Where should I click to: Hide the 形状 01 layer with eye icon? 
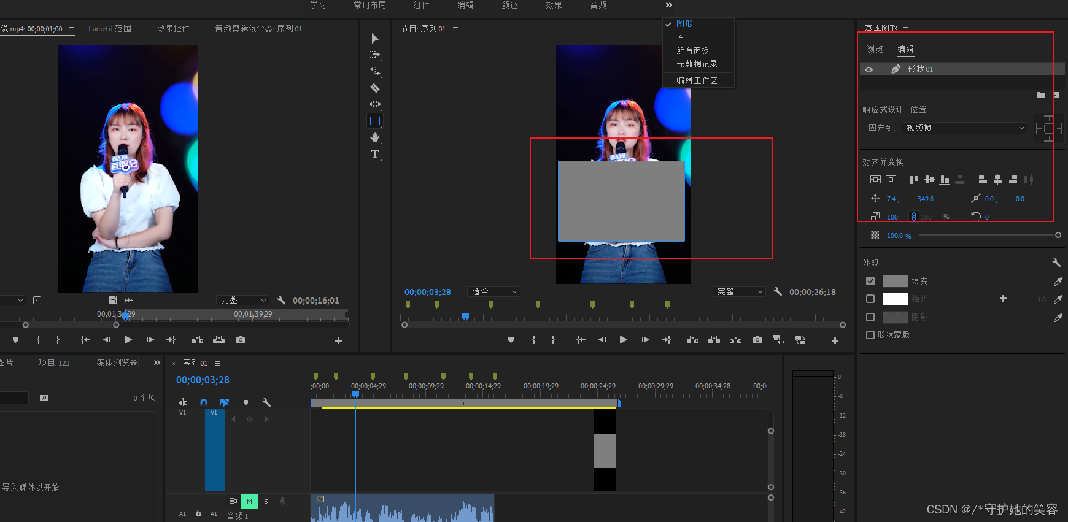pos(869,69)
